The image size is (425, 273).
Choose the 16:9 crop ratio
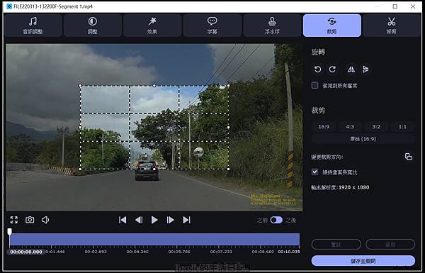coord(324,127)
